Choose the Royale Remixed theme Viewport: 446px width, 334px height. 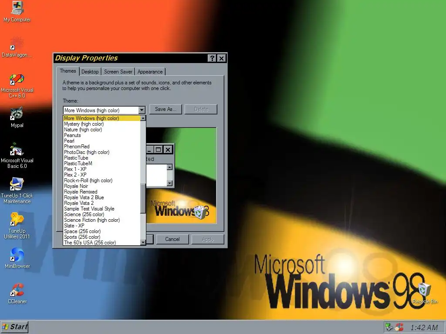tap(102, 192)
